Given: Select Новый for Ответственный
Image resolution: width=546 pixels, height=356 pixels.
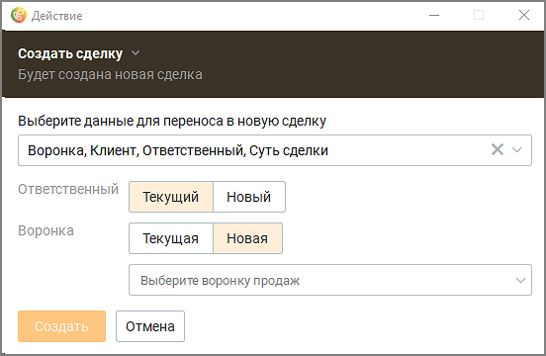Looking at the screenshot, I should pyautogui.click(x=249, y=197).
